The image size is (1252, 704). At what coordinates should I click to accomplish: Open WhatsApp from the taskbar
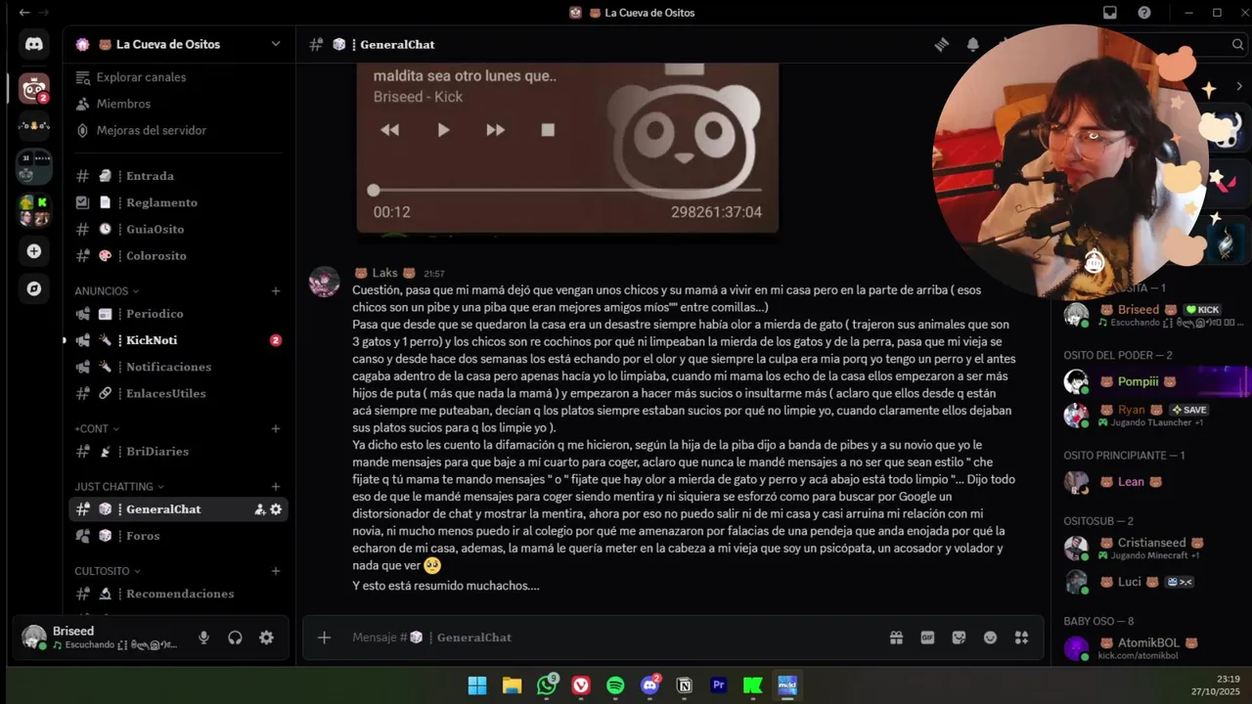[547, 685]
